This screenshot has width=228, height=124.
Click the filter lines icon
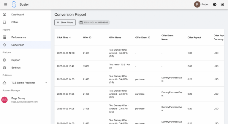coord(58,22)
